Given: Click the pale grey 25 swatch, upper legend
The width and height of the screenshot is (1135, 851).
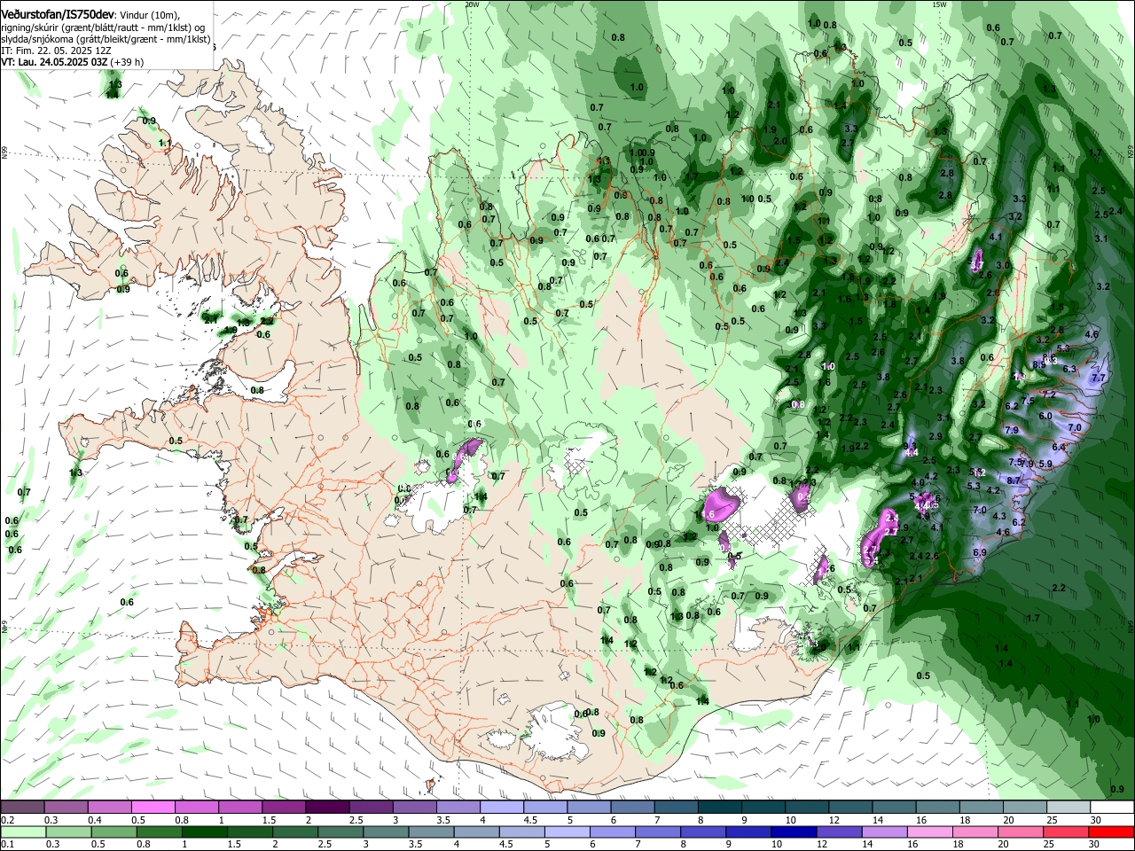Looking at the screenshot, I should click(1069, 807).
